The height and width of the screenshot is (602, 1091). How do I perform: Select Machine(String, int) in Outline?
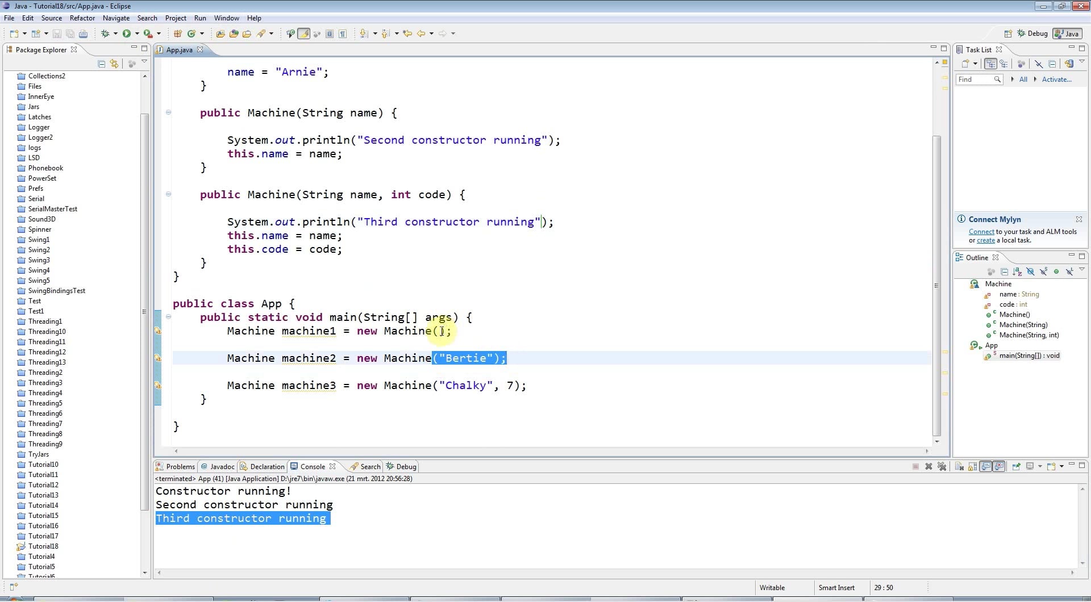click(x=1028, y=335)
